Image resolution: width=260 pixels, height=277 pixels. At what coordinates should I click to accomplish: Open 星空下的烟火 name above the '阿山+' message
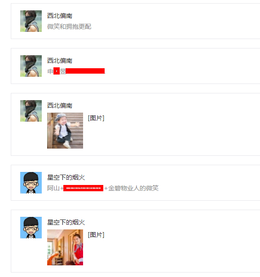66,177
